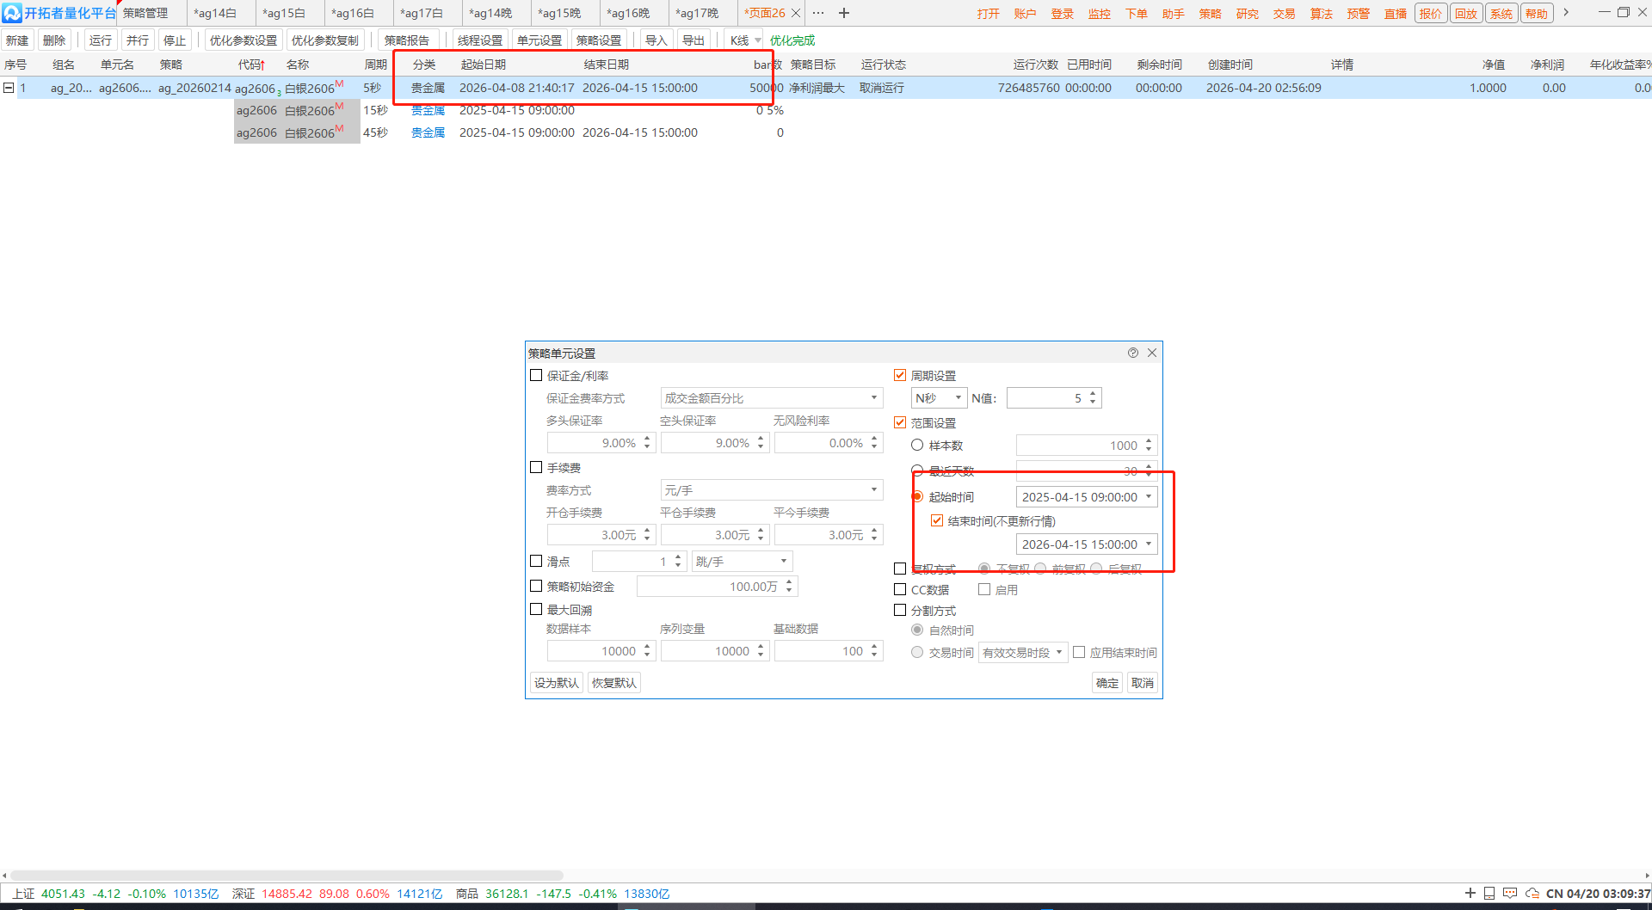Open the 策略 menu in top bar

[1210, 13]
